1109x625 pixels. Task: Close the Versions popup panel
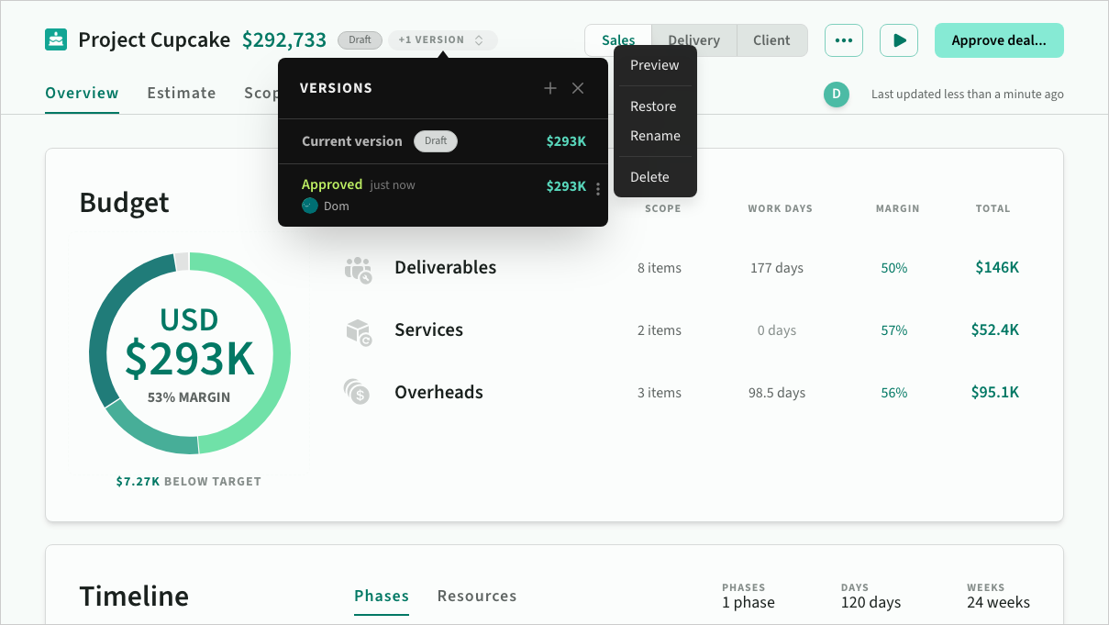[x=578, y=88]
